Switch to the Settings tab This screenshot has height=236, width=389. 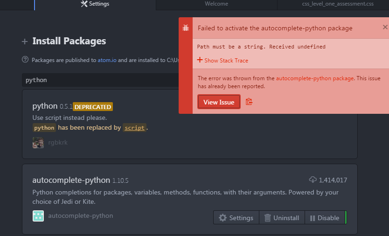tap(95, 4)
